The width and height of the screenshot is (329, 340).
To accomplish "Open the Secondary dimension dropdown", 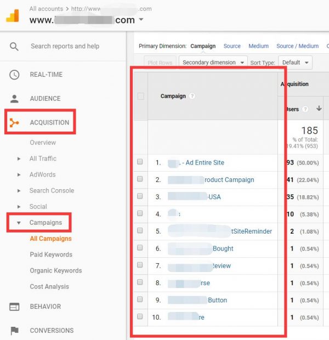I will [213, 63].
